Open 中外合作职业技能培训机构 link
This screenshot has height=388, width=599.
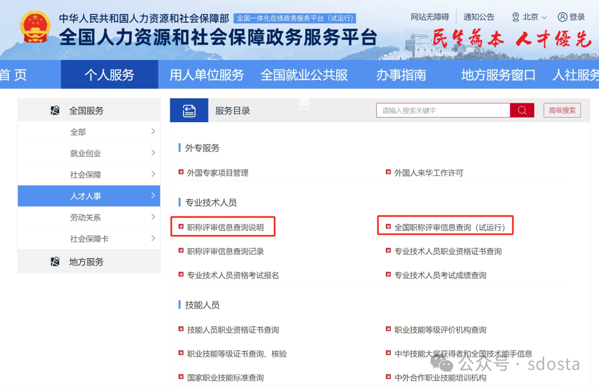440,377
